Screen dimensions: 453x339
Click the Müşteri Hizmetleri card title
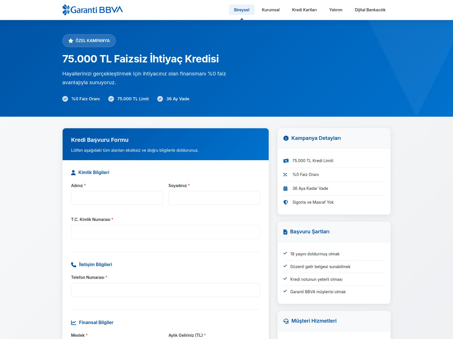click(x=314, y=321)
